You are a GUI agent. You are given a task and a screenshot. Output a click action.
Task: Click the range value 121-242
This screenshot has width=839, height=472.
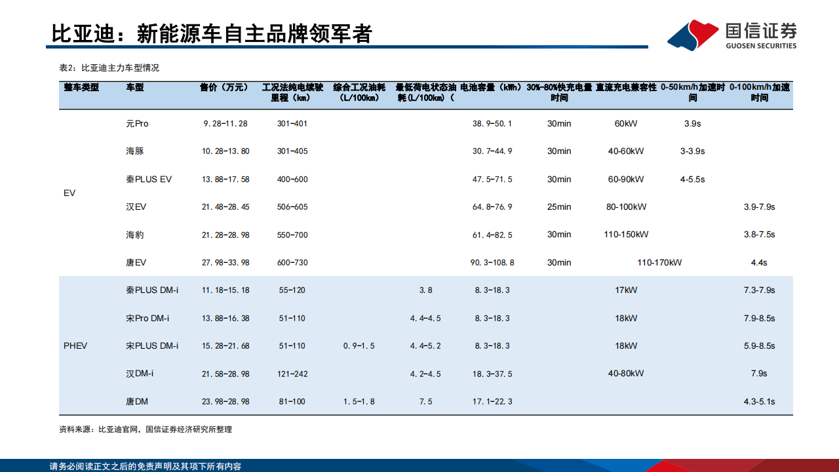point(292,374)
